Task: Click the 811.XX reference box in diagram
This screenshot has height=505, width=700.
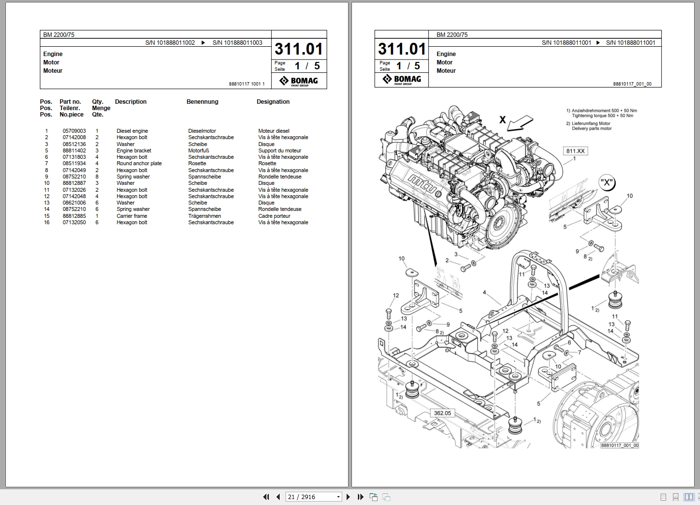Action: pos(575,151)
